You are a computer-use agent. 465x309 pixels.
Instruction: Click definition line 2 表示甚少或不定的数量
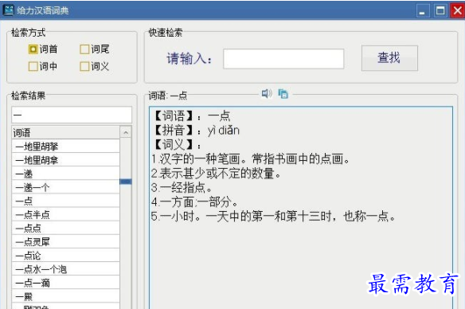pos(216,174)
